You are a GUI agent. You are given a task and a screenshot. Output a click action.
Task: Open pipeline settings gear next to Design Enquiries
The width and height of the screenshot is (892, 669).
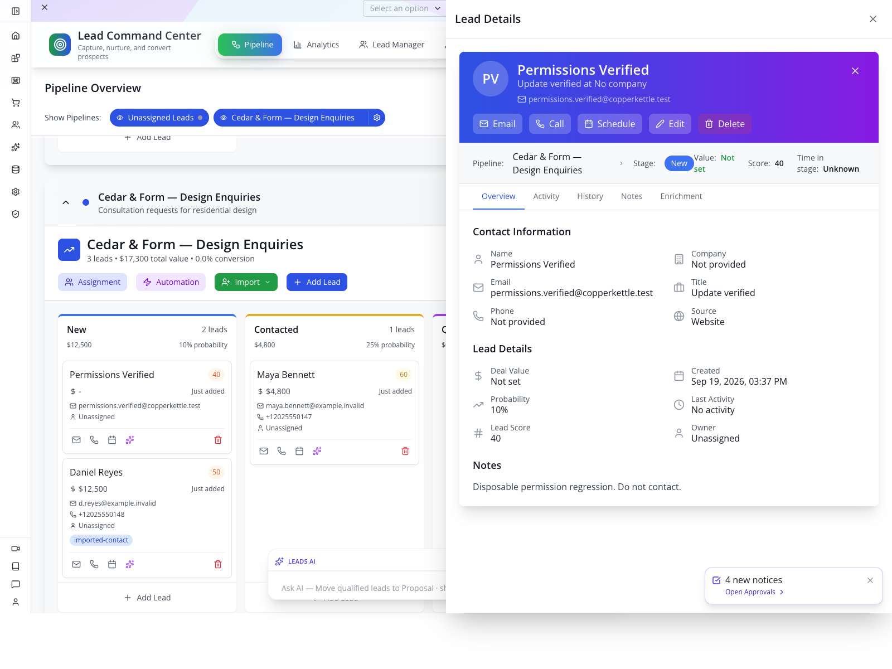[377, 118]
